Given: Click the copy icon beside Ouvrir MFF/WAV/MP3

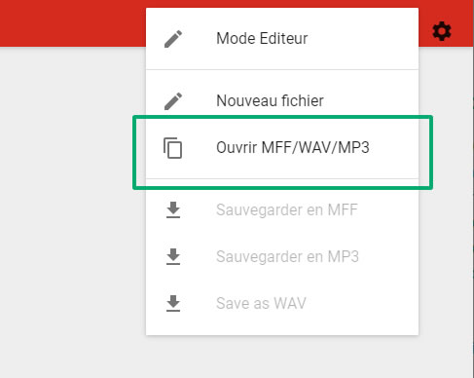Looking at the screenshot, I should 172,148.
